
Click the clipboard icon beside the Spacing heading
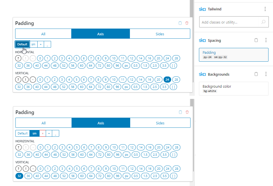tap(256, 40)
